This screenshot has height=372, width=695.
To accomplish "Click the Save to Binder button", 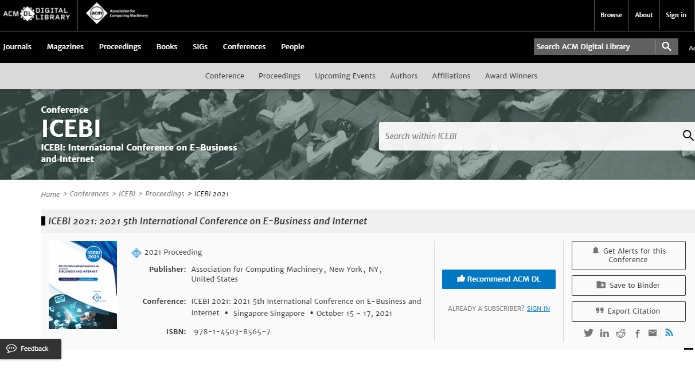I will pos(628,285).
